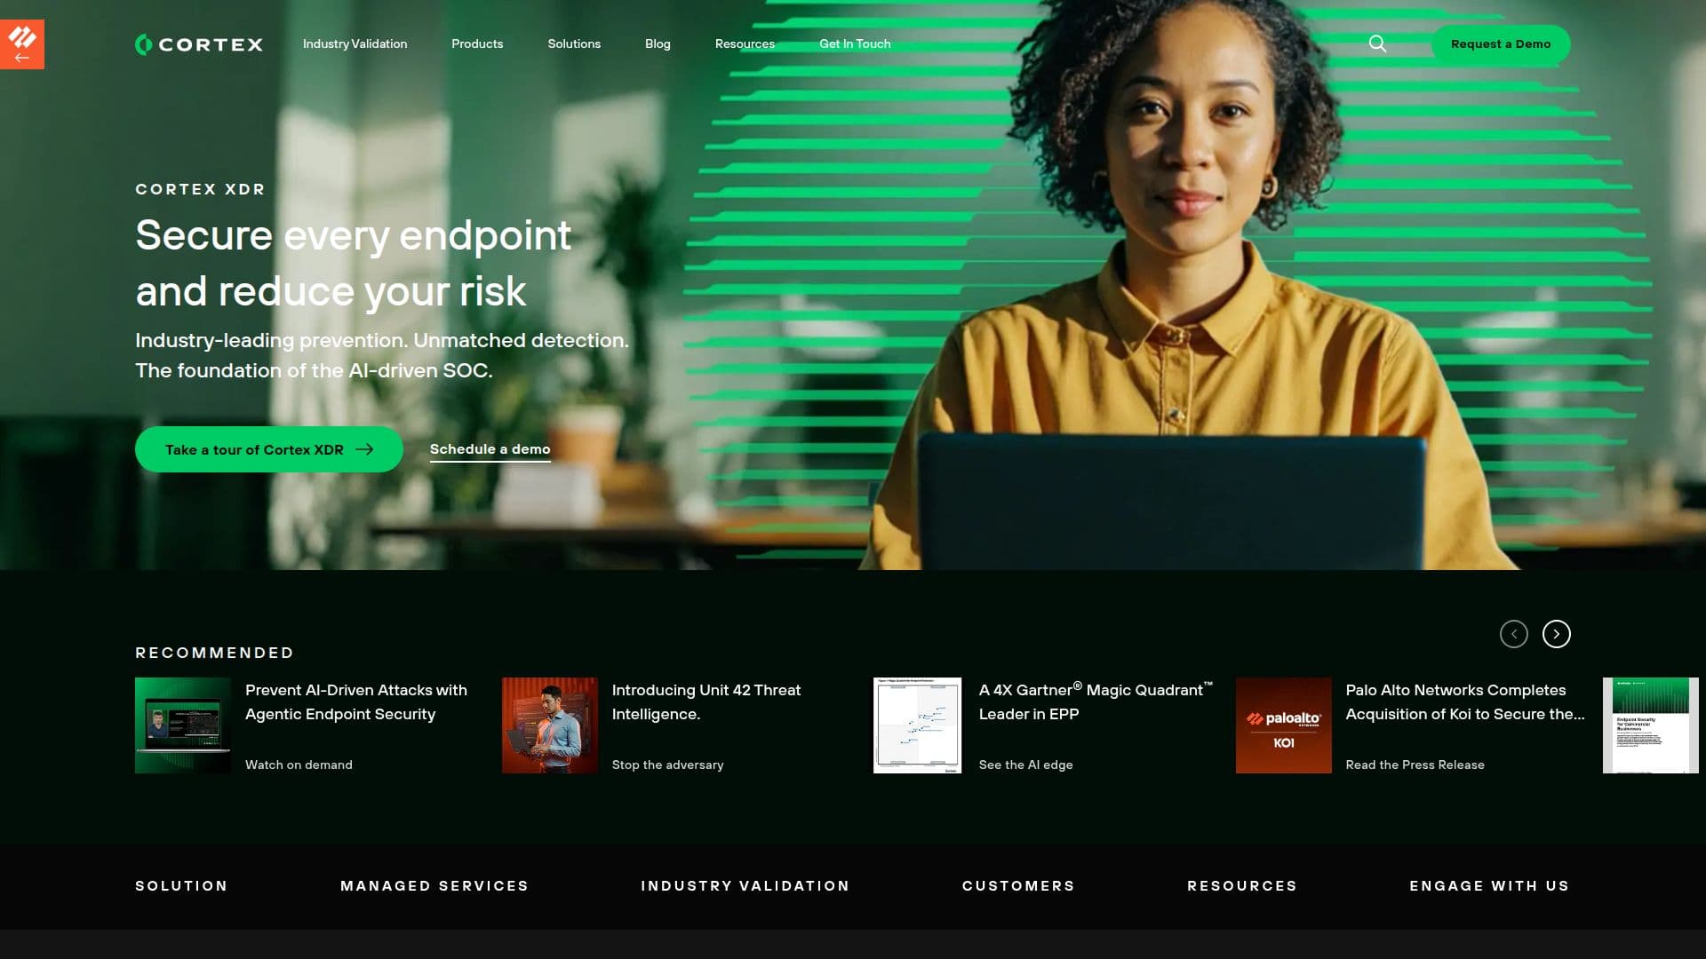Open Solutions menu
The height and width of the screenshot is (959, 1706).
click(574, 44)
